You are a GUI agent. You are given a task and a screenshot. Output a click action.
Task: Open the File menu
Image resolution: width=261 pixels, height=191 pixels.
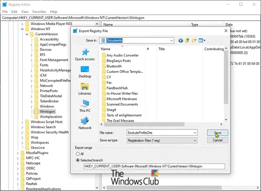(x=5, y=12)
